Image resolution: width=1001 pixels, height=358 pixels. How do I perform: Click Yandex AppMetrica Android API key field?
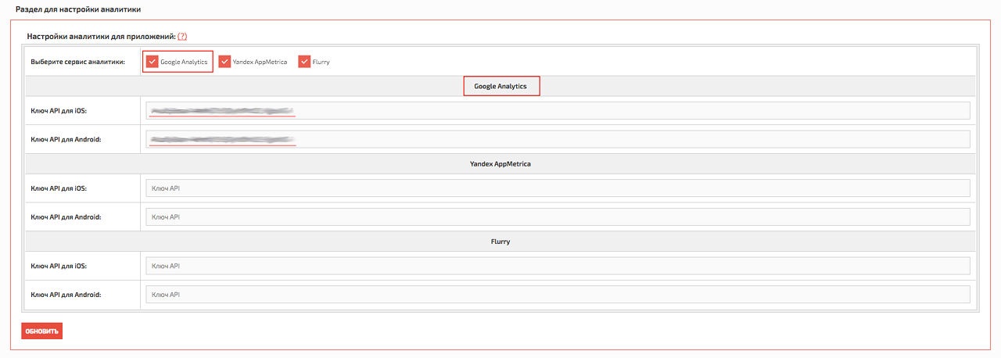558,217
